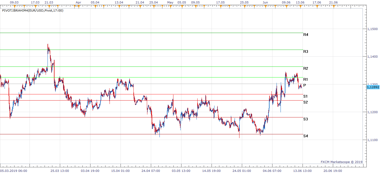Click the R4 resistance level label
382x174 pixels.
pos(306,35)
